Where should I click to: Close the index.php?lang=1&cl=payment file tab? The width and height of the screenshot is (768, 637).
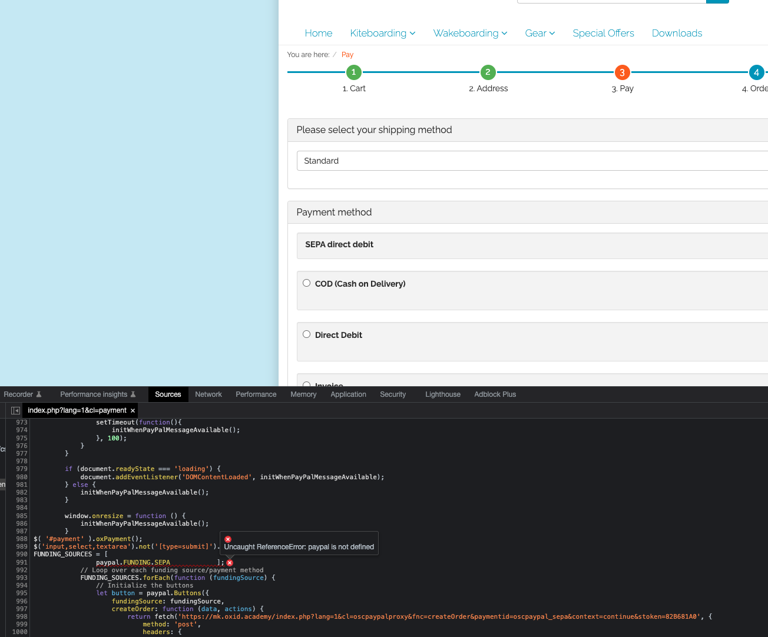tap(133, 410)
